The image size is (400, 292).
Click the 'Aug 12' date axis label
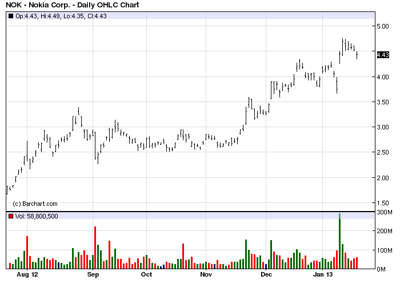point(27,274)
